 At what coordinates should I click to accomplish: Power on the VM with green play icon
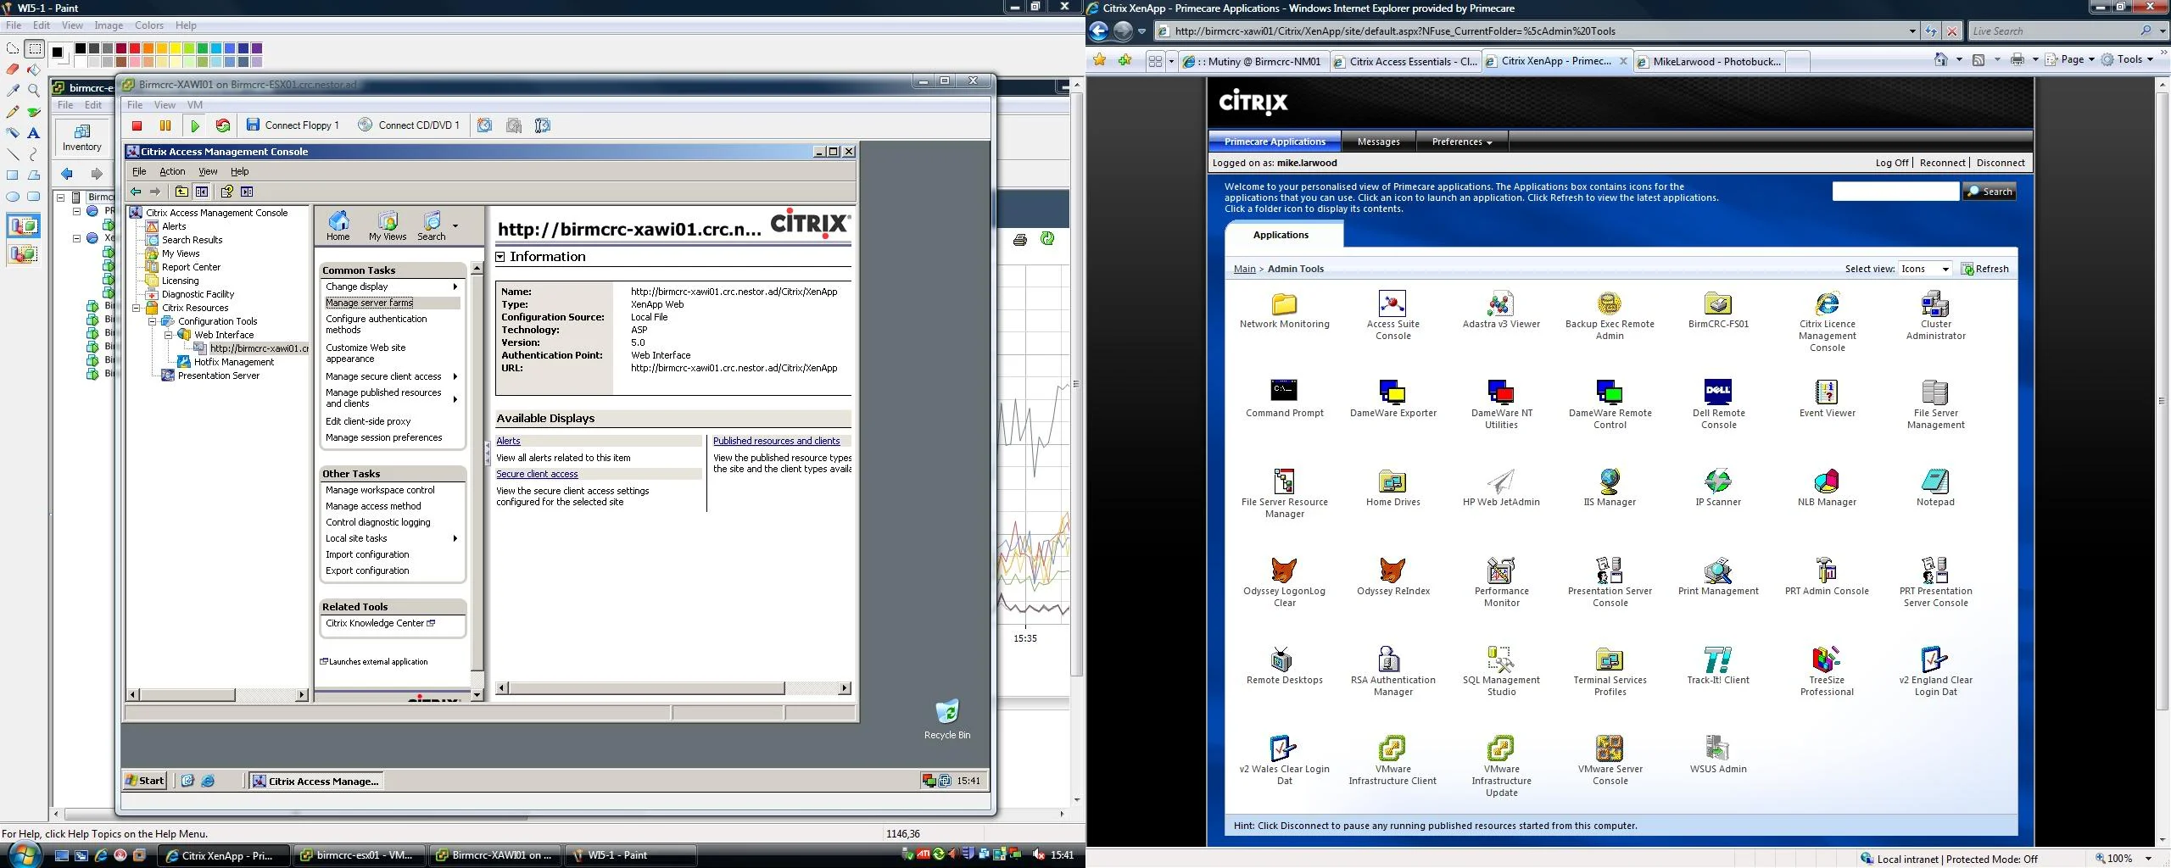point(195,125)
